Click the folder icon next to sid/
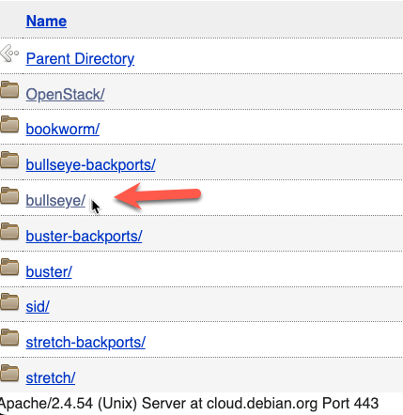The image size is (403, 415). pyautogui.click(x=9, y=301)
